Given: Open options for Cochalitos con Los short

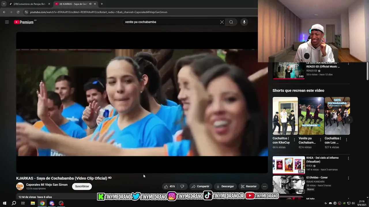Looking at the screenshot, I should [x=347, y=140].
